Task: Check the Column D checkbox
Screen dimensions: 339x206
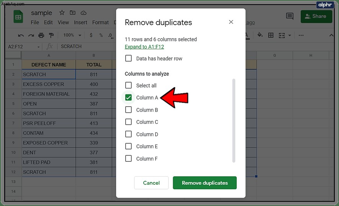Action: click(128, 134)
